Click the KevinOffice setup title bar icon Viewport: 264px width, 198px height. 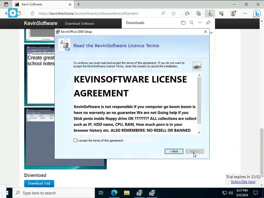57,32
